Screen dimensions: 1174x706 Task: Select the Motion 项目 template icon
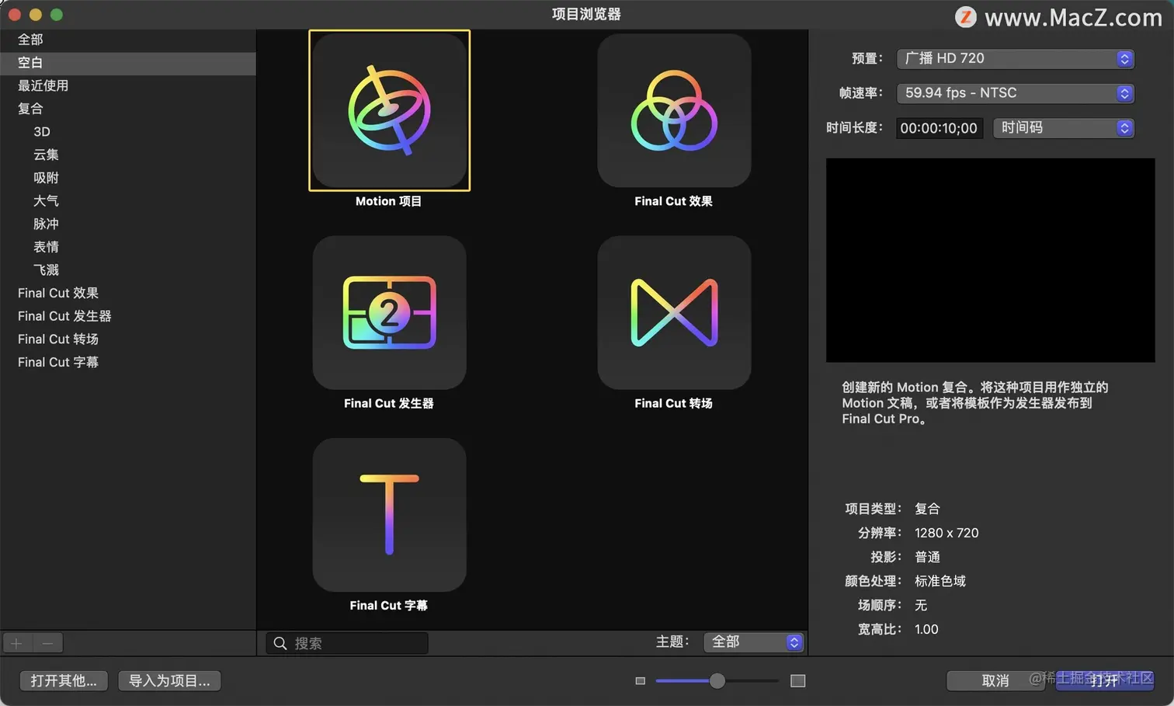pos(389,110)
